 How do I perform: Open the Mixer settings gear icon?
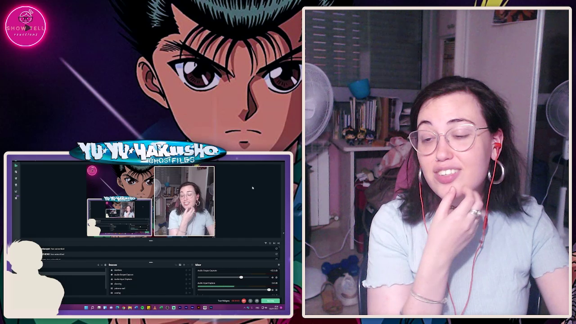(x=279, y=265)
